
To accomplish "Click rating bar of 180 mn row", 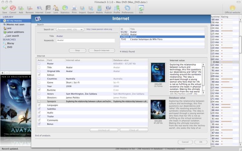I will pos(227,79).
